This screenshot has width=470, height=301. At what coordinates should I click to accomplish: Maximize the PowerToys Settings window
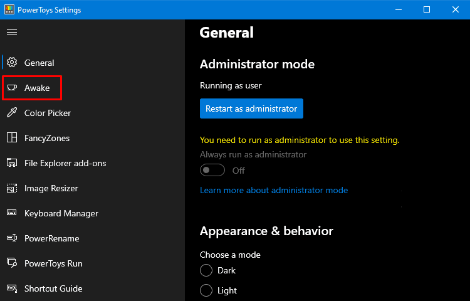(427, 9)
